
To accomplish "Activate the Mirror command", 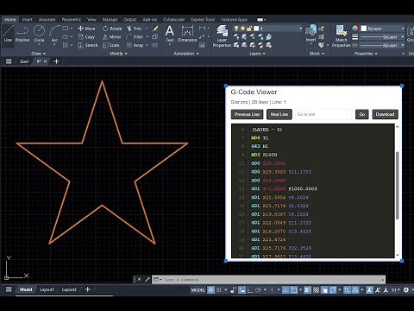I will [112, 37].
